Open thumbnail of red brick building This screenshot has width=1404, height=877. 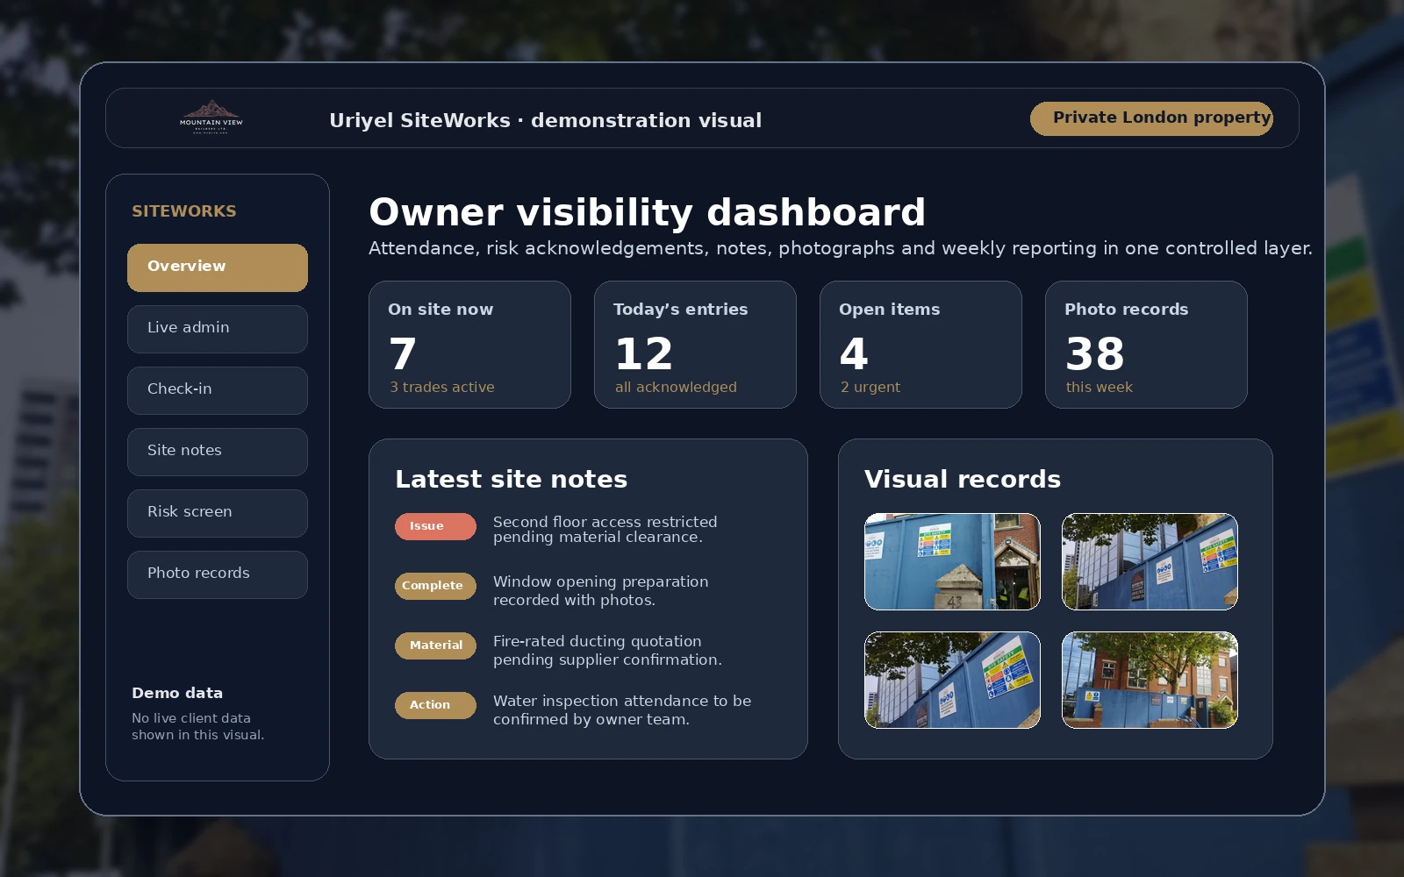(x=1150, y=680)
